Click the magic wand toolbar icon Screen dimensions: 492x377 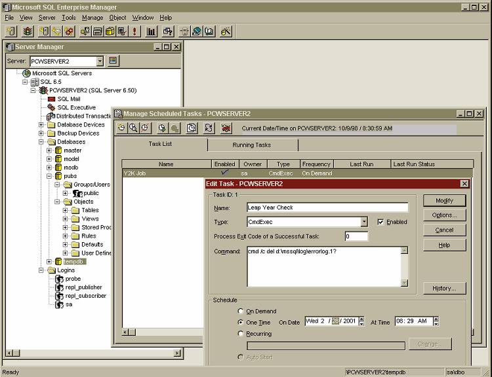coord(226,31)
